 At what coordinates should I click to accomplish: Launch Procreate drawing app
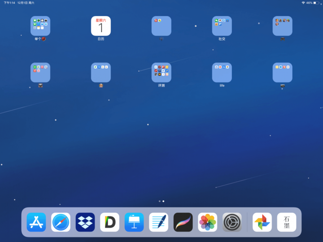tap(183, 222)
